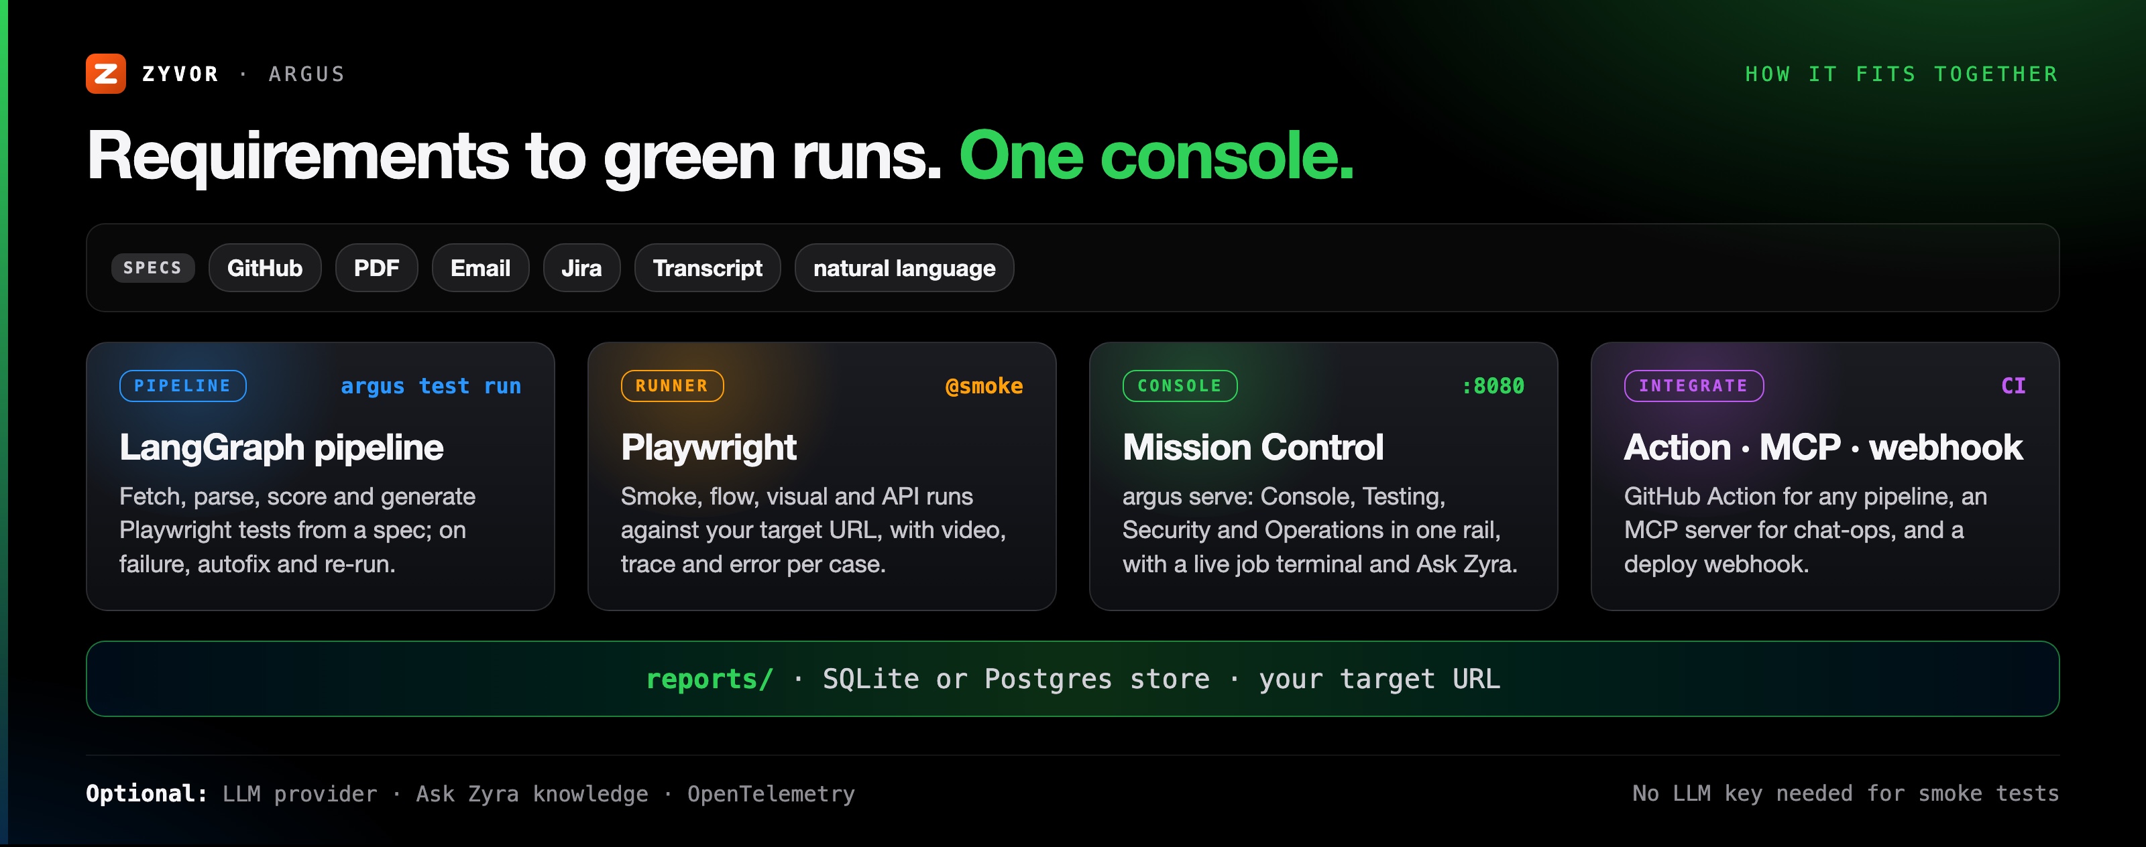Open the LangGraph pipeline card title

pos(282,448)
